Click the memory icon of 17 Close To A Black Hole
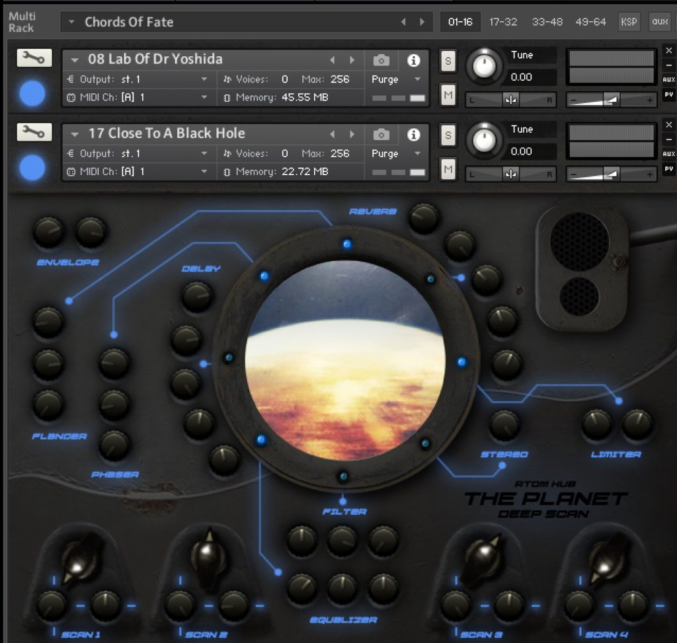The image size is (677, 643). click(x=227, y=172)
